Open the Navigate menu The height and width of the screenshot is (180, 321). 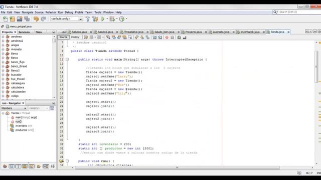click(28, 12)
